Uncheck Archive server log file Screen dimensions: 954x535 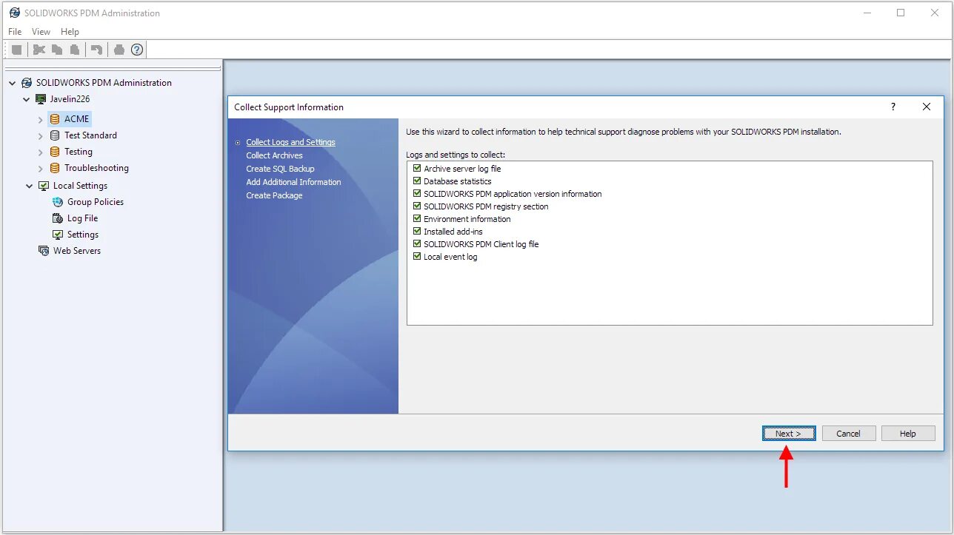[417, 169]
